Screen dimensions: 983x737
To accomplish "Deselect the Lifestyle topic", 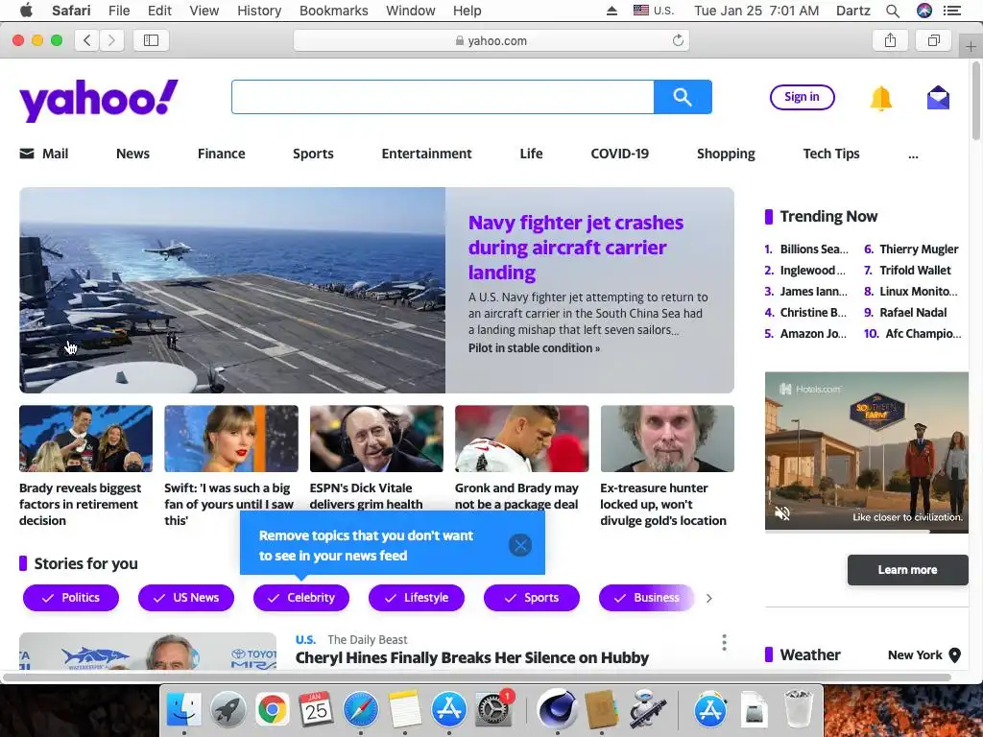I will [x=417, y=598].
